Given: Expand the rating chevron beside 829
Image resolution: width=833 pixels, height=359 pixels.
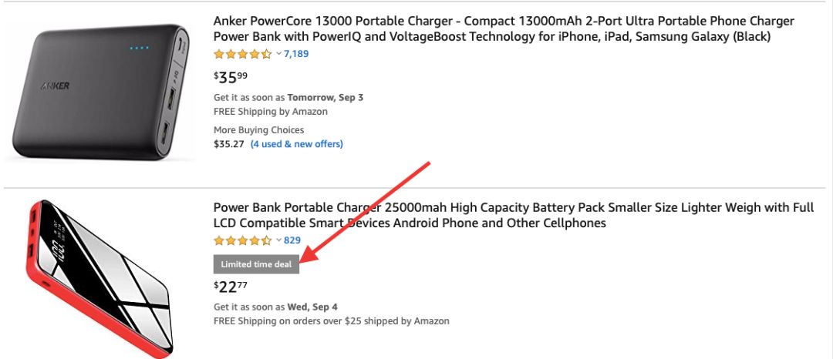Looking at the screenshot, I should click(278, 240).
